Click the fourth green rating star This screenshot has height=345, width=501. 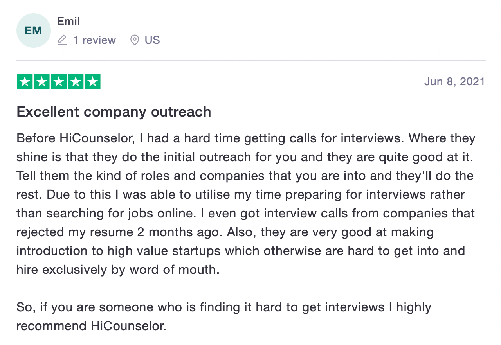tap(76, 82)
